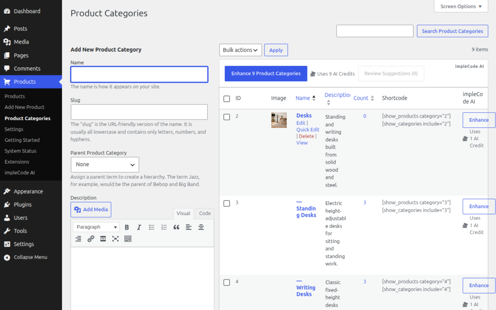Open the Paragraph format dropdown
Image resolution: width=496 pixels, height=310 pixels.
pyautogui.click(x=96, y=227)
